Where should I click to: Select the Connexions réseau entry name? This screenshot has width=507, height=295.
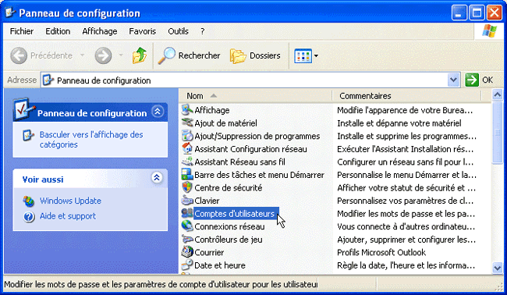[x=229, y=227]
